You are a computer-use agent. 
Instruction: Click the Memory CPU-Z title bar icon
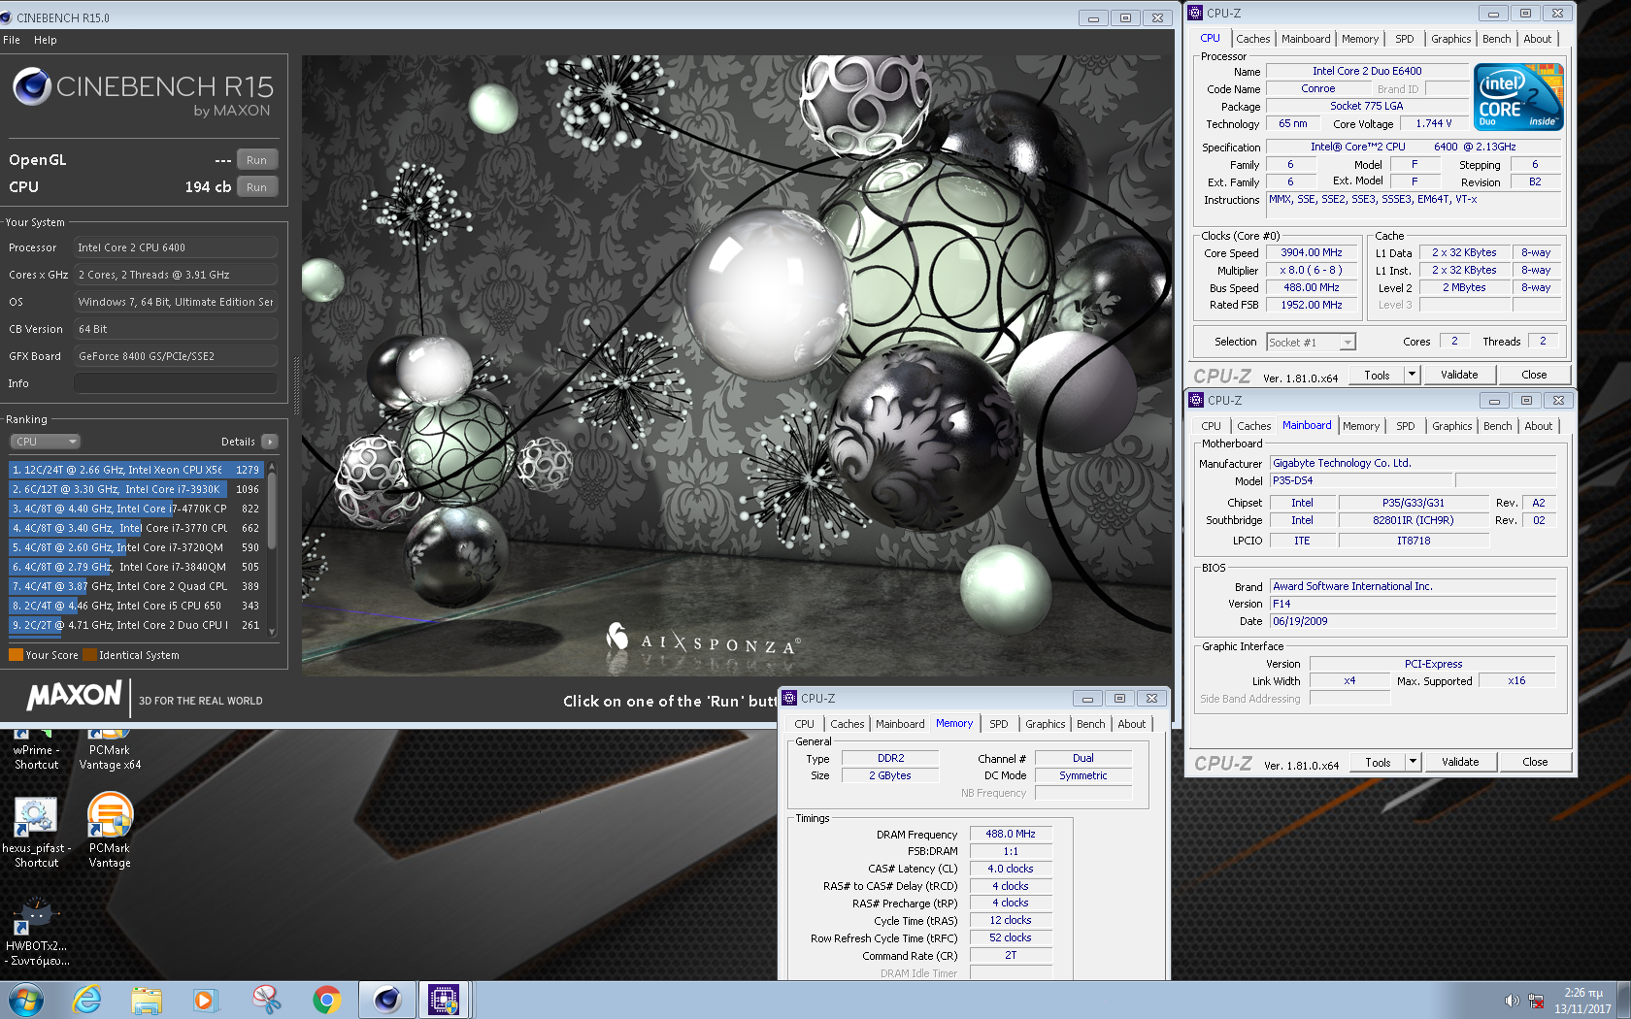789,698
